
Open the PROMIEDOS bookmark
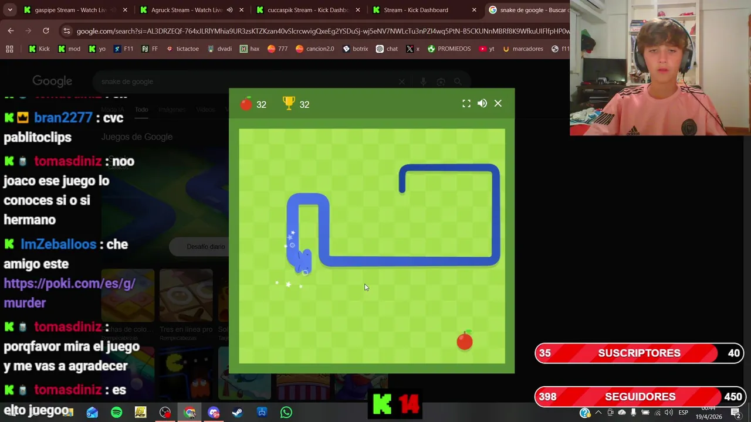449,49
